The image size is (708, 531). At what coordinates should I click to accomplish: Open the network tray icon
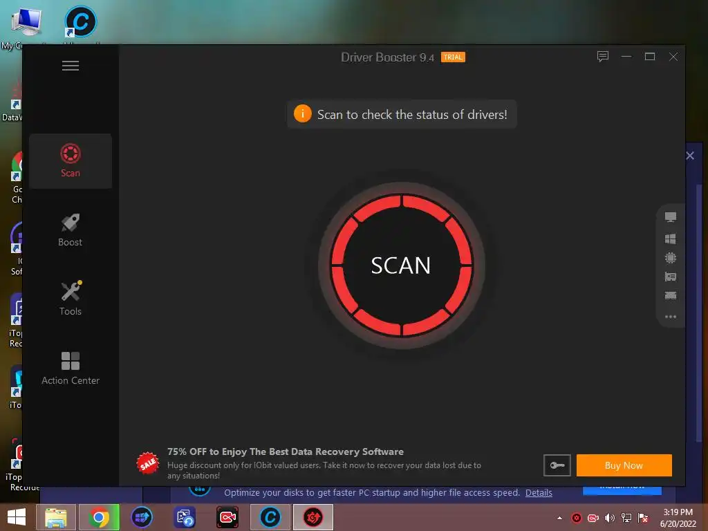pos(626,518)
